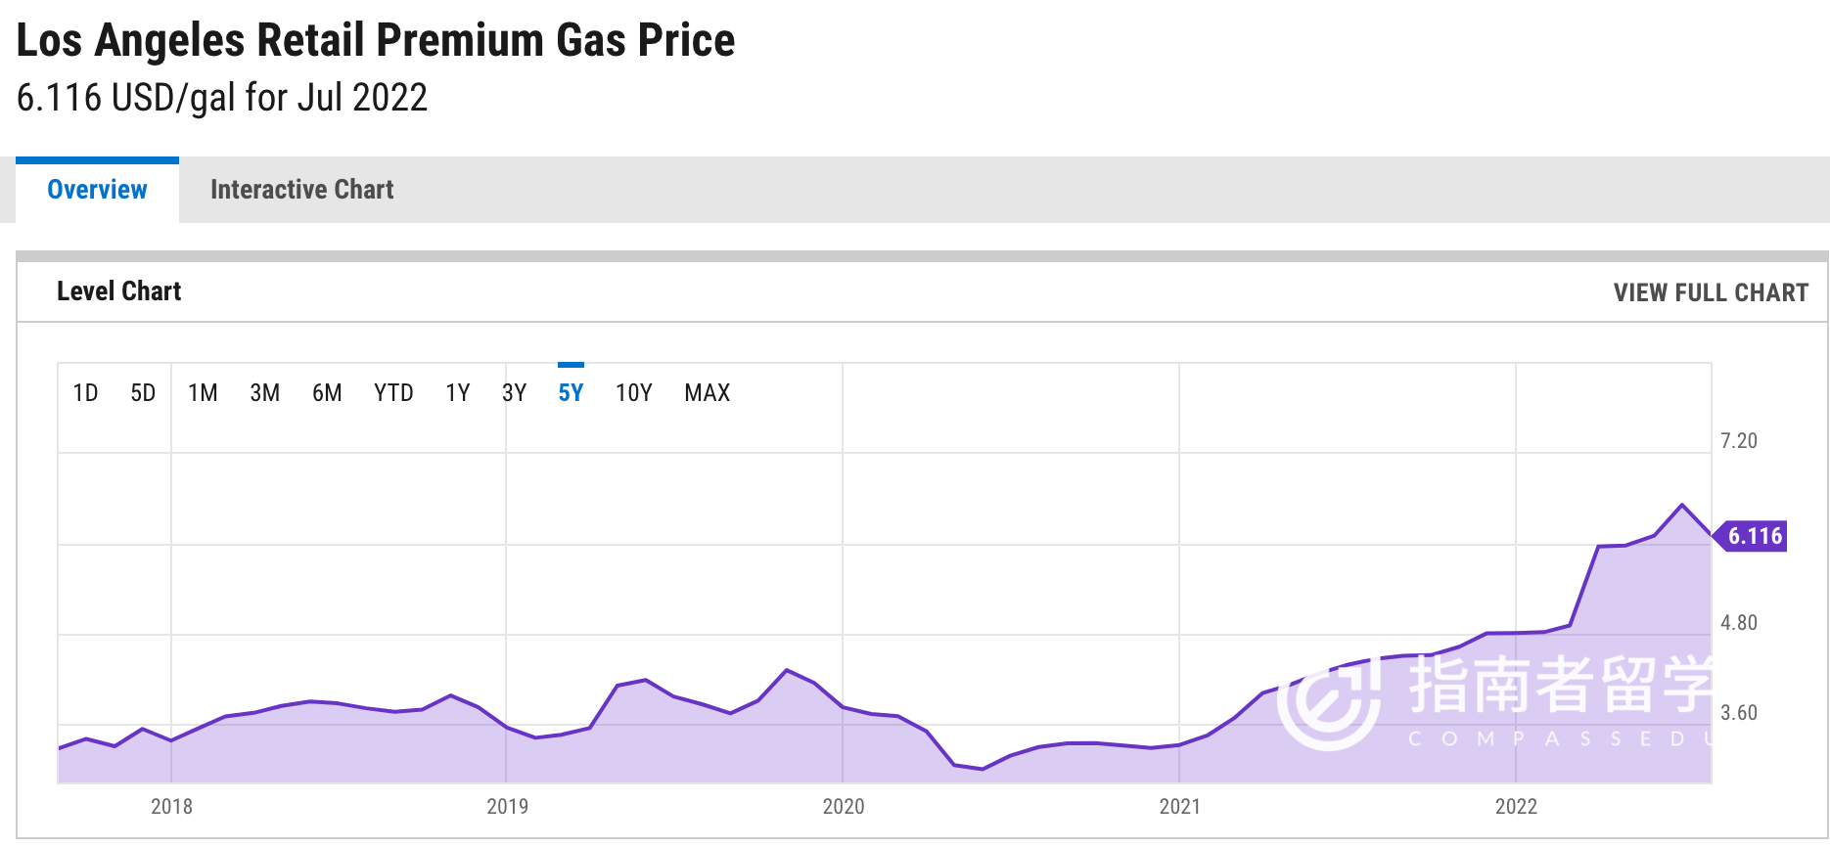Choose the YTD range option

click(393, 393)
